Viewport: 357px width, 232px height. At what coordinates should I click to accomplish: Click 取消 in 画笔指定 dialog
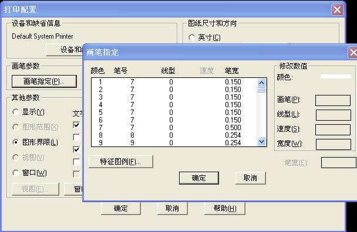coord(250,178)
